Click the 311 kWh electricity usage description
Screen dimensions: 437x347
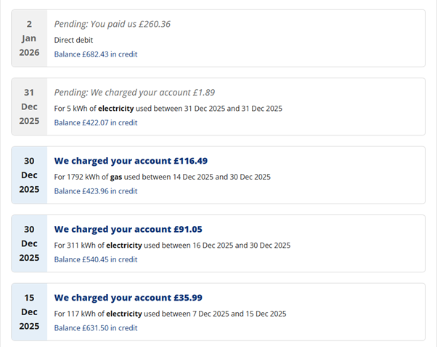pos(172,245)
